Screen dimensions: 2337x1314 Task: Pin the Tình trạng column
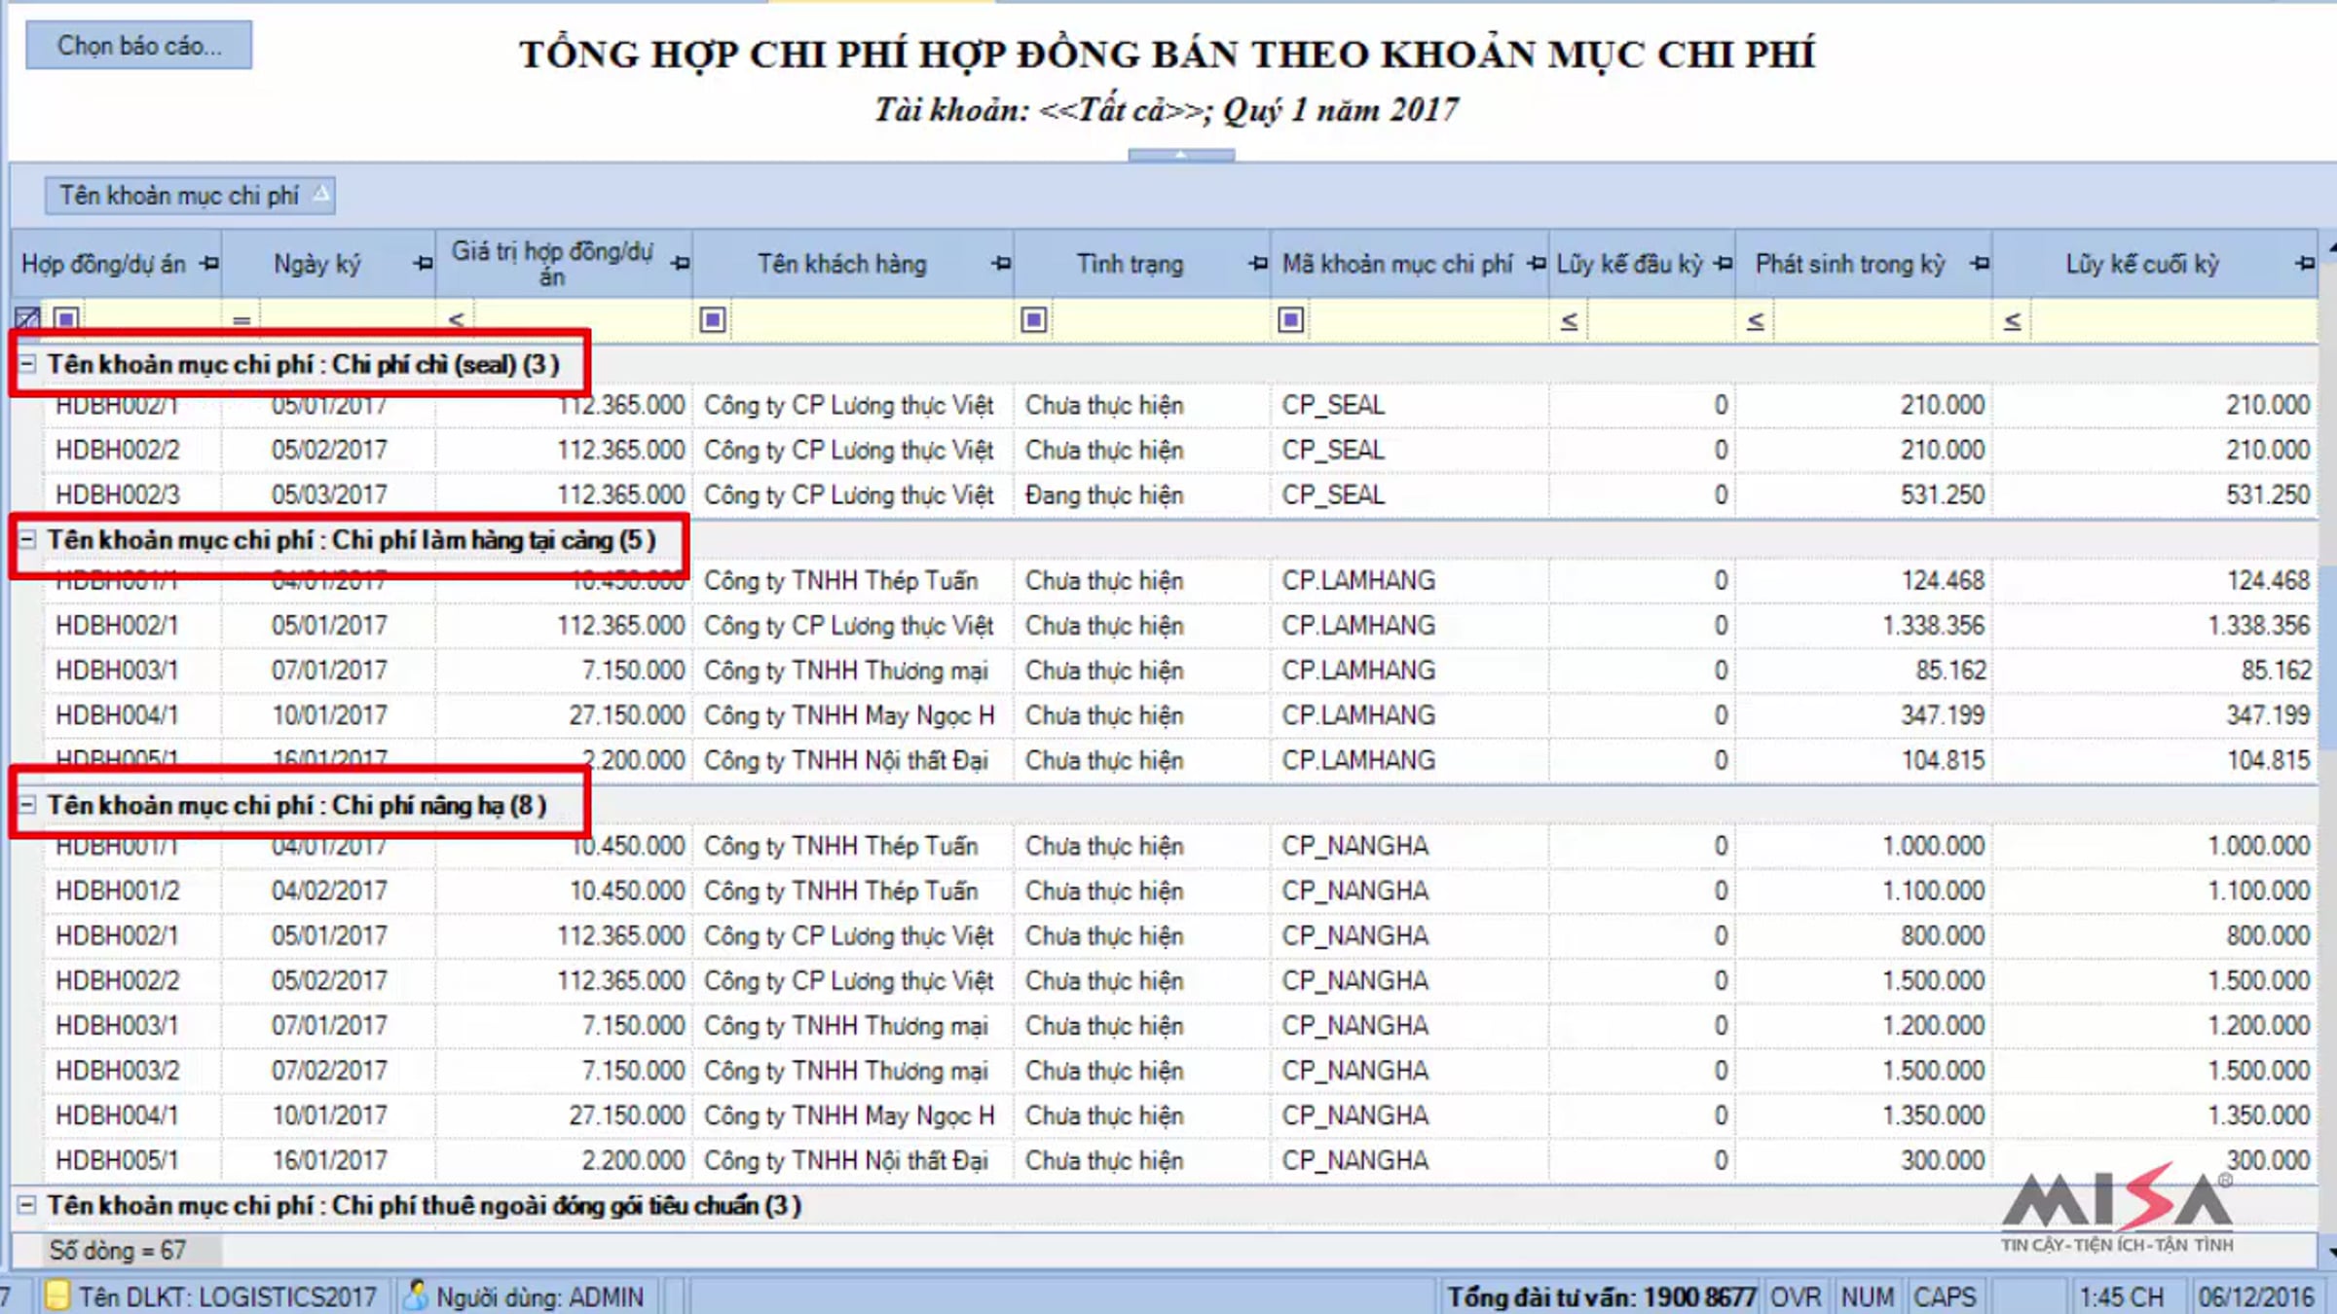pyautogui.click(x=1258, y=264)
